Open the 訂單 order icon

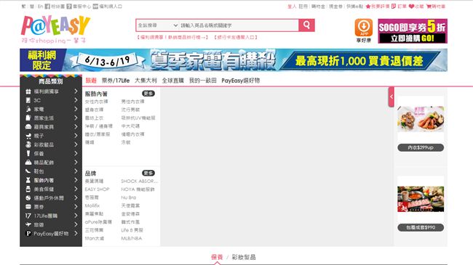point(394,7)
